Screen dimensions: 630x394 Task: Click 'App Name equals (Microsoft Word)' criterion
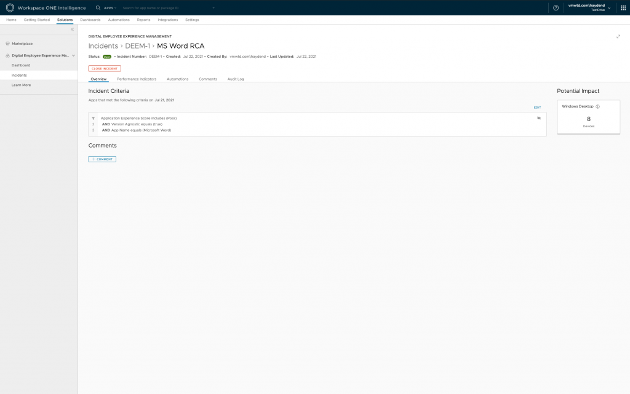(137, 130)
